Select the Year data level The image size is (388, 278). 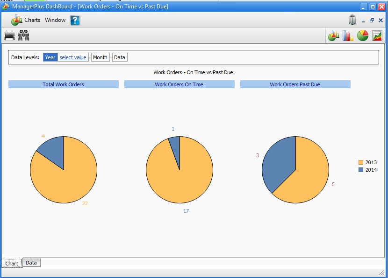[50, 57]
